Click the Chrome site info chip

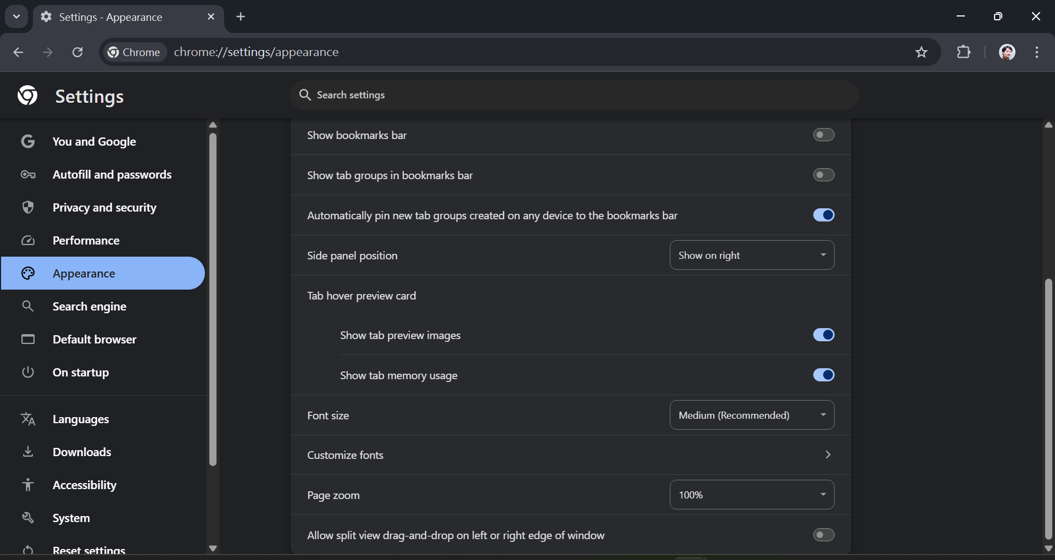tap(134, 52)
